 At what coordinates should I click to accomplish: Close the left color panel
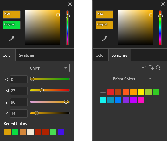coord(70,4)
